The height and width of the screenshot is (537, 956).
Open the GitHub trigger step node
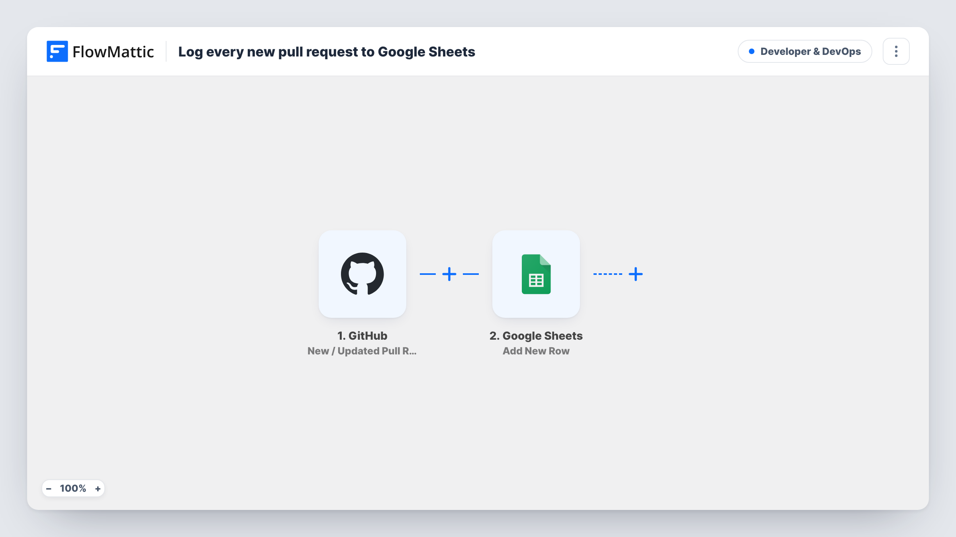[362, 274]
